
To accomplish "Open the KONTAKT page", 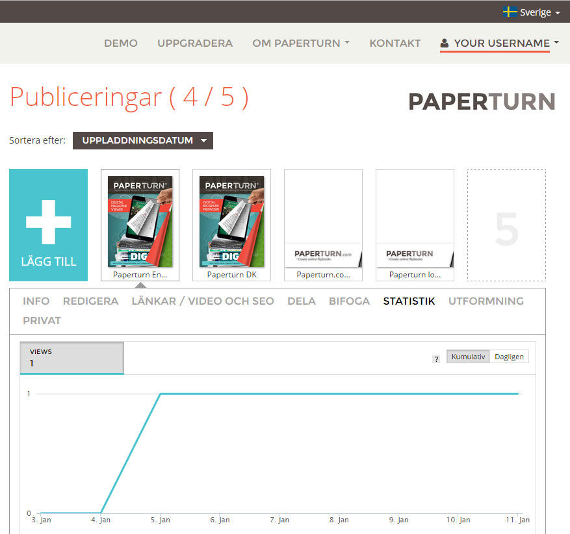I will click(395, 44).
